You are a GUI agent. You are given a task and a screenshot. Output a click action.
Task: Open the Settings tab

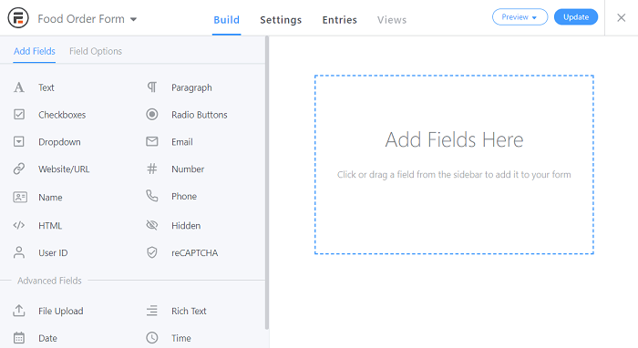click(281, 20)
